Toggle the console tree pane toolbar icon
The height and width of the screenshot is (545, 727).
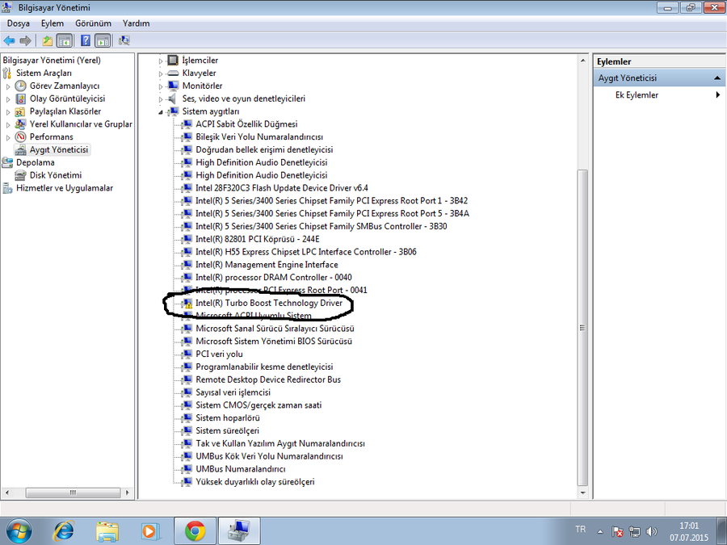click(64, 41)
